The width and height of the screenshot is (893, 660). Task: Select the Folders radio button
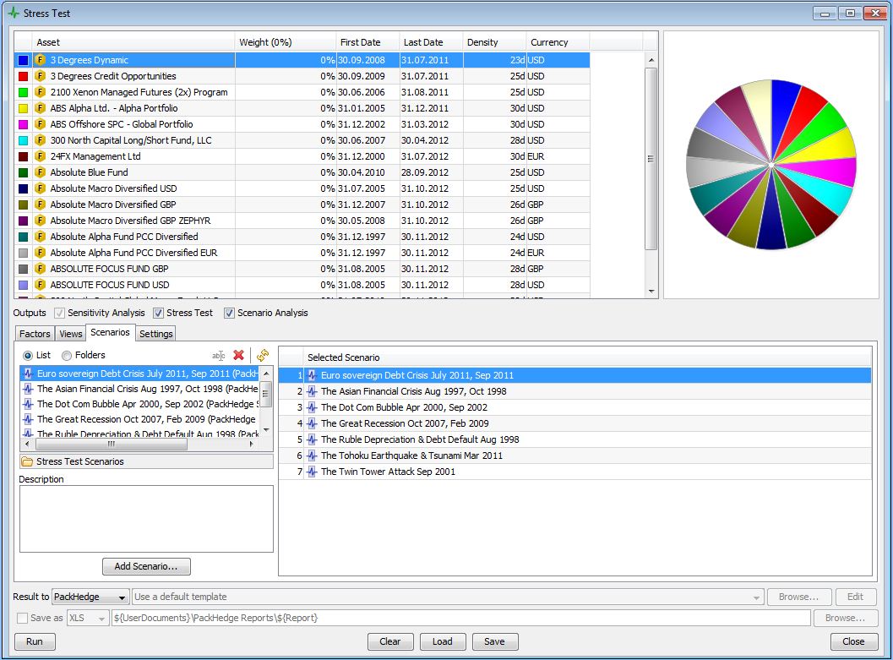coord(67,355)
